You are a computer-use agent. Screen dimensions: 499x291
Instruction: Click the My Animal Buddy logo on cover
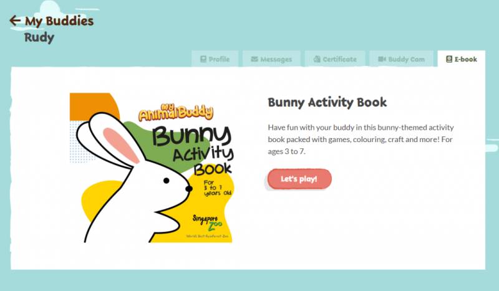click(x=176, y=112)
